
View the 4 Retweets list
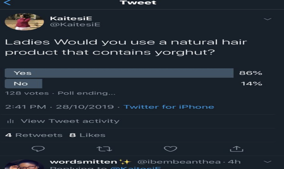coord(34,135)
